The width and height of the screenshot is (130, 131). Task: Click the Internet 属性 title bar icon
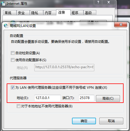[x=3, y=3]
